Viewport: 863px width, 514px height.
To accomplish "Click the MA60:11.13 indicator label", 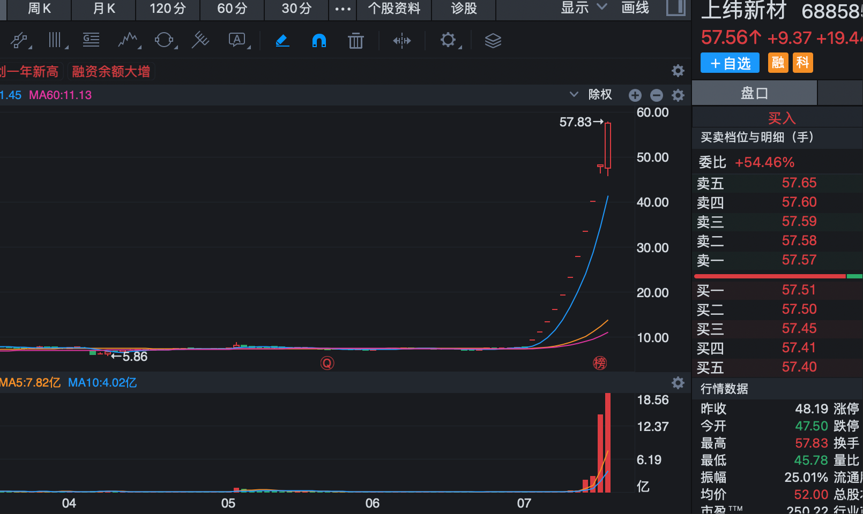I will (x=60, y=95).
